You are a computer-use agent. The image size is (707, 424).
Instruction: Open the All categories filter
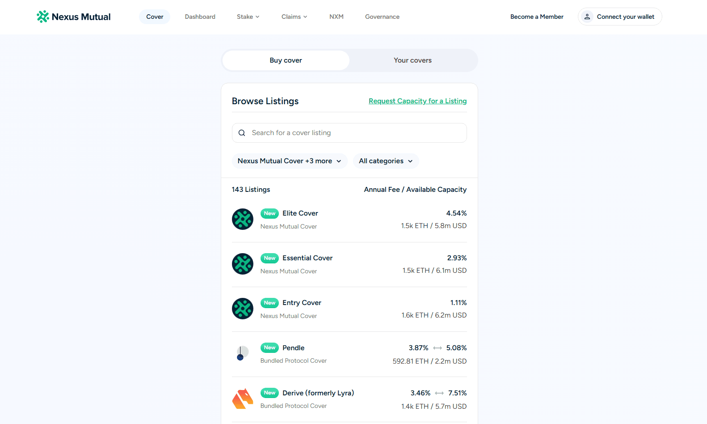coord(386,161)
